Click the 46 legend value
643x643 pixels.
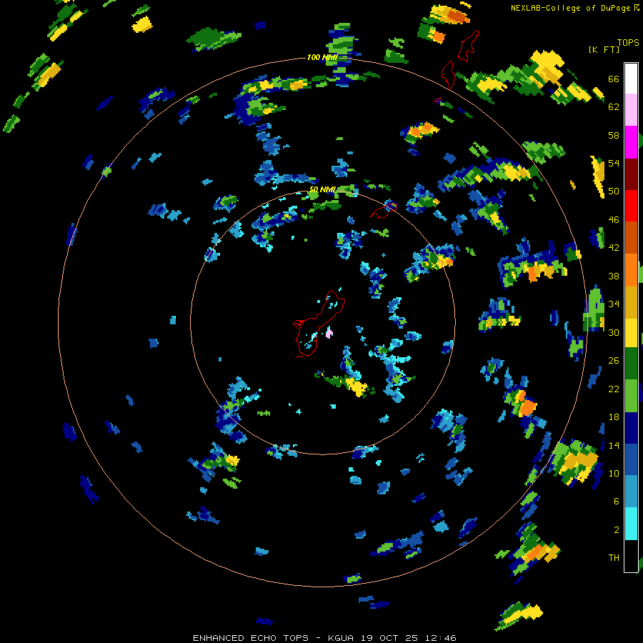(x=614, y=220)
